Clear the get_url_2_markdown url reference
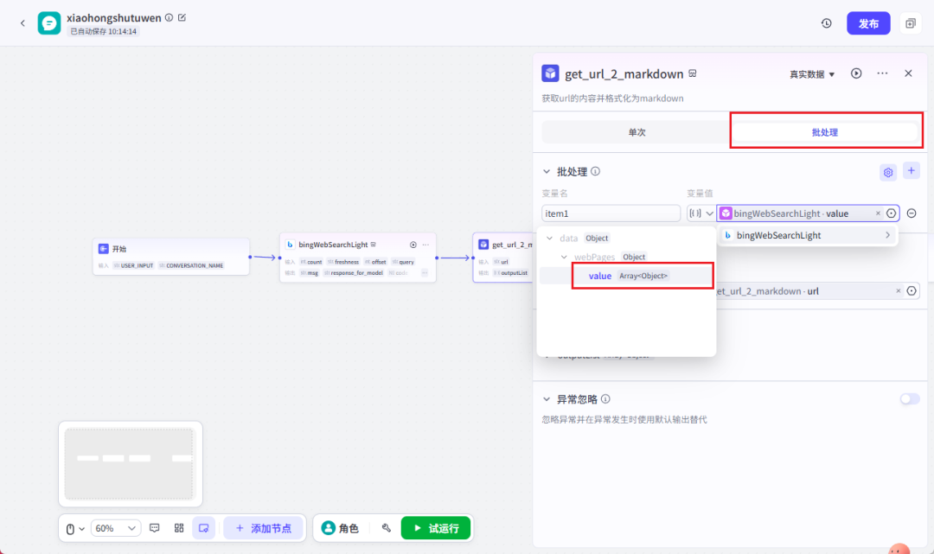Image resolution: width=934 pixels, height=554 pixels. coord(899,291)
